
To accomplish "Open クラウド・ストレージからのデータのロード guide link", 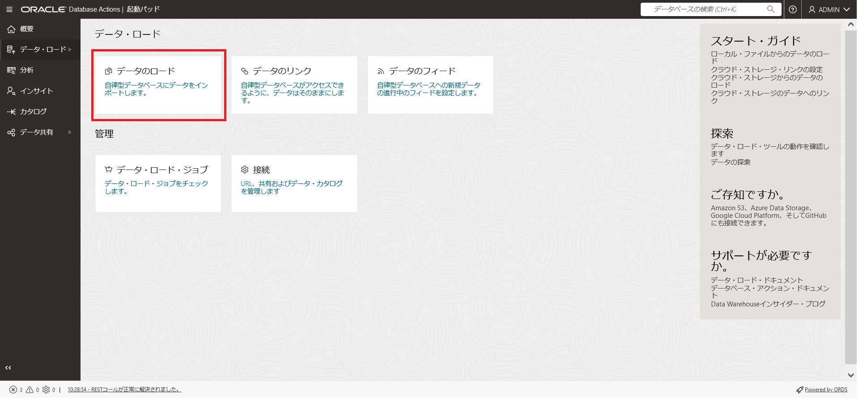I will point(767,81).
